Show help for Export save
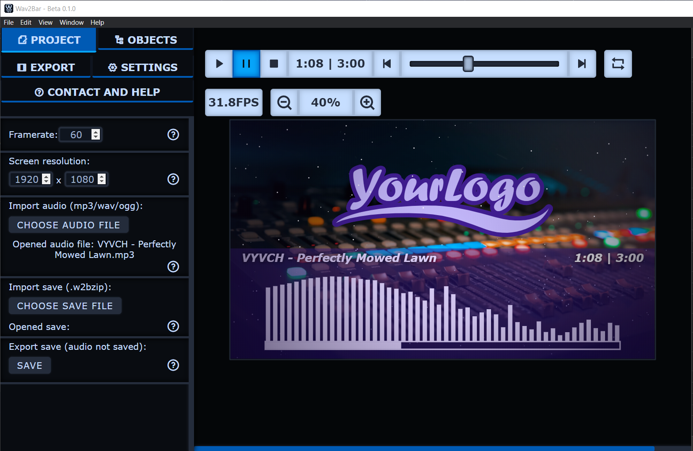This screenshot has width=693, height=451. point(173,365)
